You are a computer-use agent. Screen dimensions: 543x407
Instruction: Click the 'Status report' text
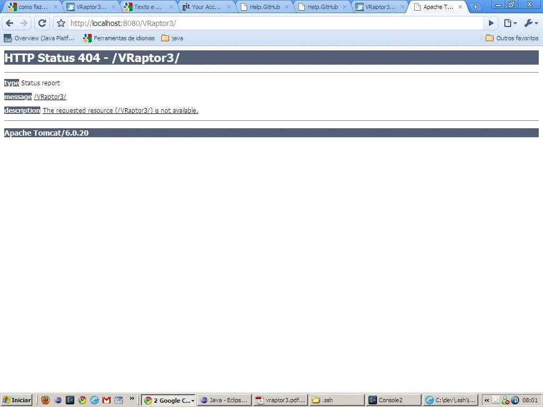[40, 83]
